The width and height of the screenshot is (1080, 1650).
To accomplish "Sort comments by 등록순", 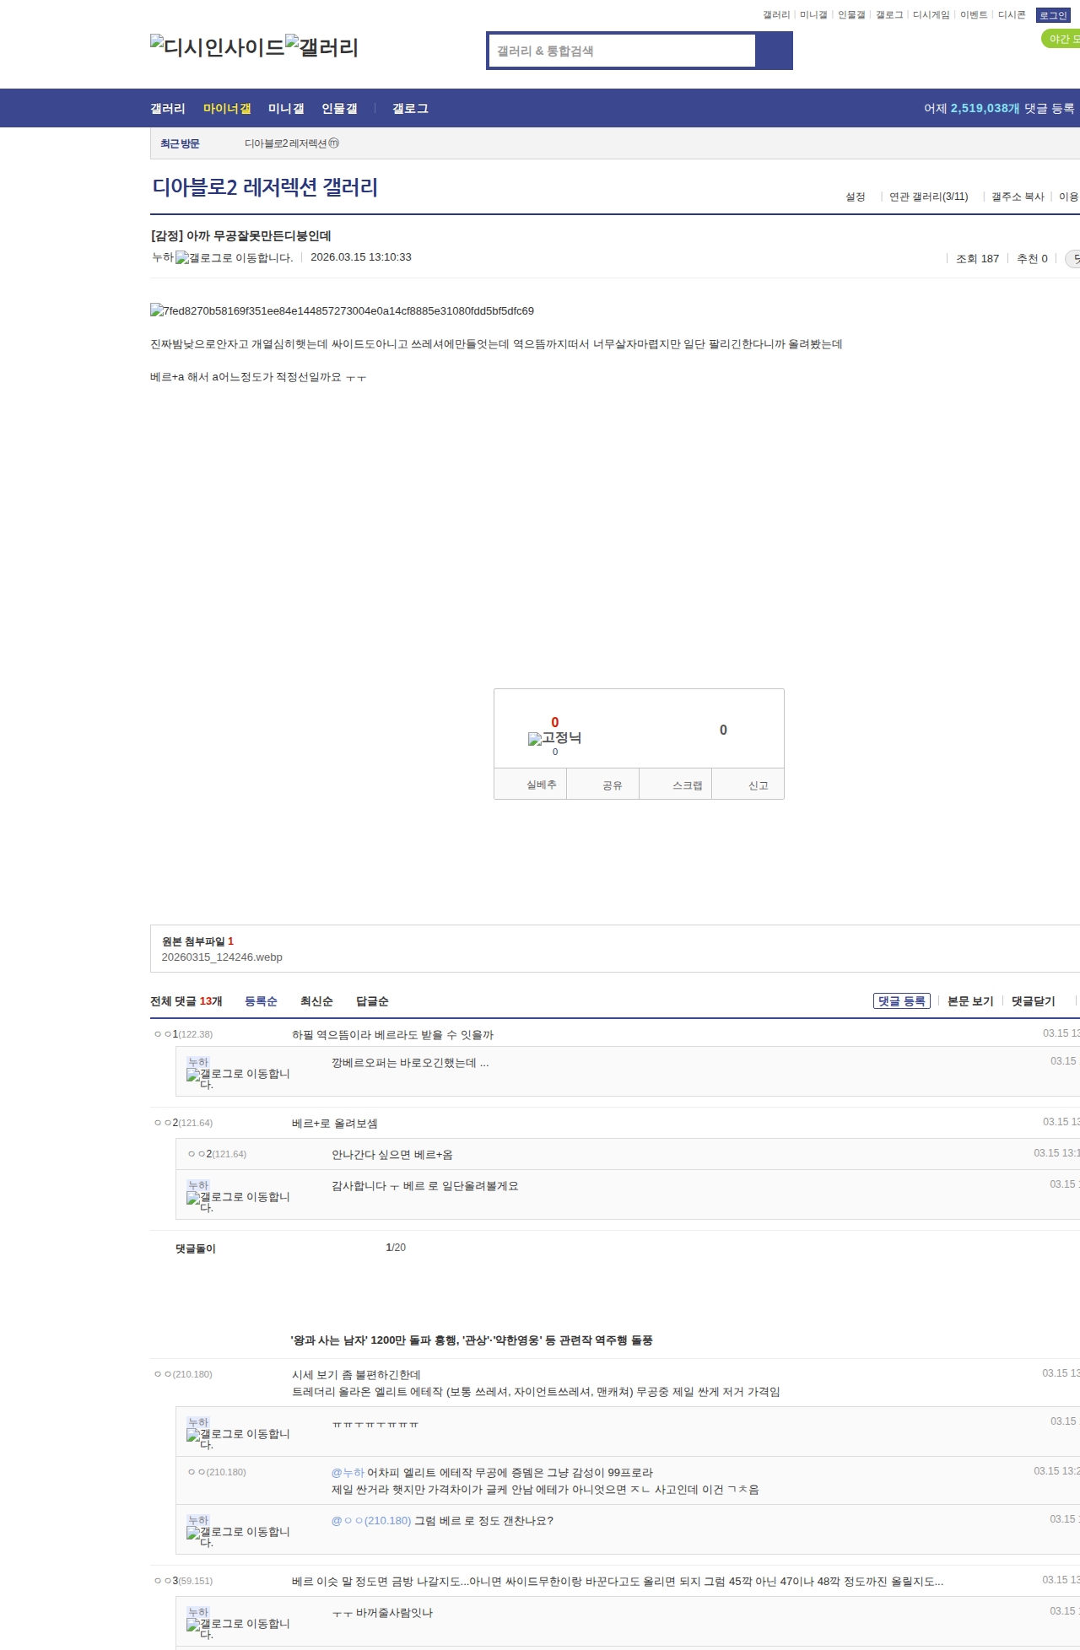I will click(x=261, y=1001).
